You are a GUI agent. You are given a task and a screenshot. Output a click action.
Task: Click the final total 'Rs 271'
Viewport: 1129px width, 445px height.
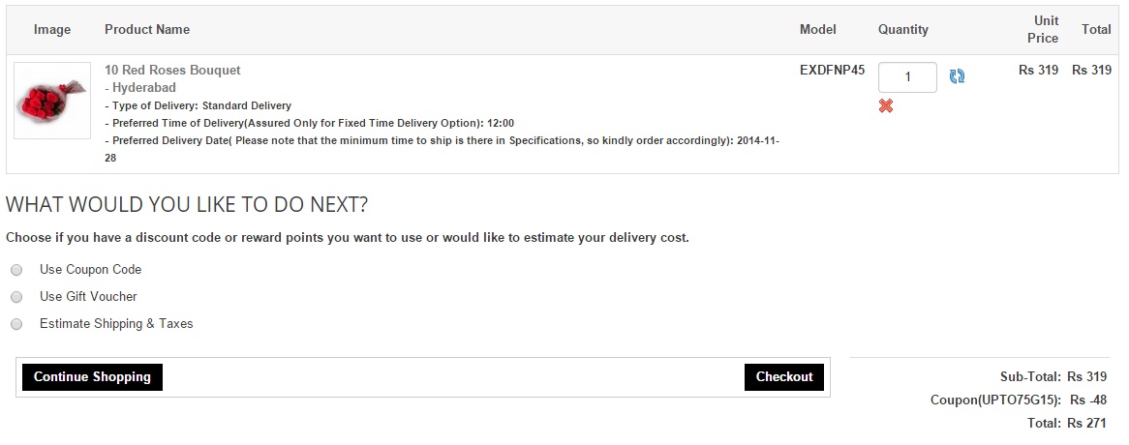pyautogui.click(x=1086, y=423)
